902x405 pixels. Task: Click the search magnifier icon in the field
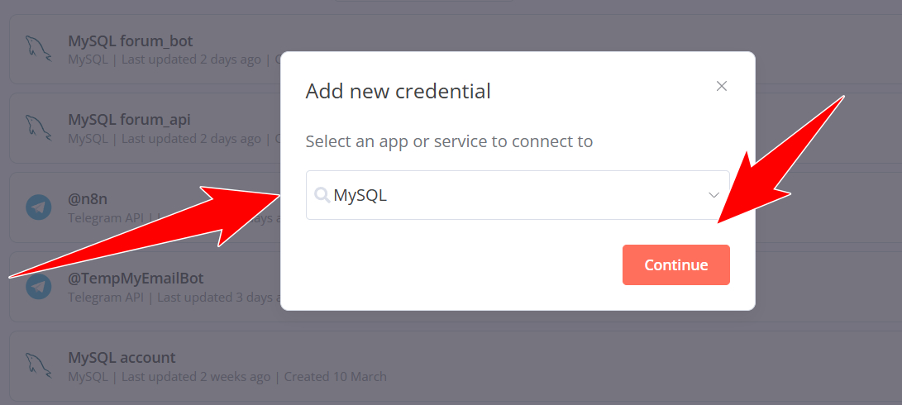click(322, 196)
